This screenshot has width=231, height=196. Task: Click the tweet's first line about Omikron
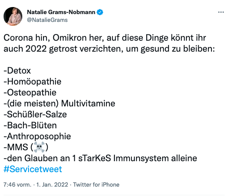point(105,38)
